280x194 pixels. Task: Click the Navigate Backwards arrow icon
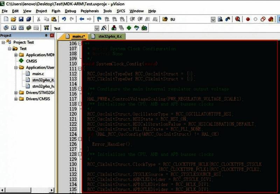point(82,19)
